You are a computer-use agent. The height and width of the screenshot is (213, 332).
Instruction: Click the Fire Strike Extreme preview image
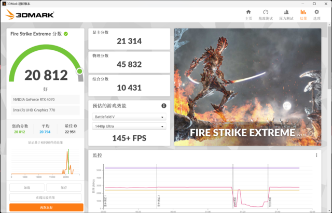[x=247, y=87]
